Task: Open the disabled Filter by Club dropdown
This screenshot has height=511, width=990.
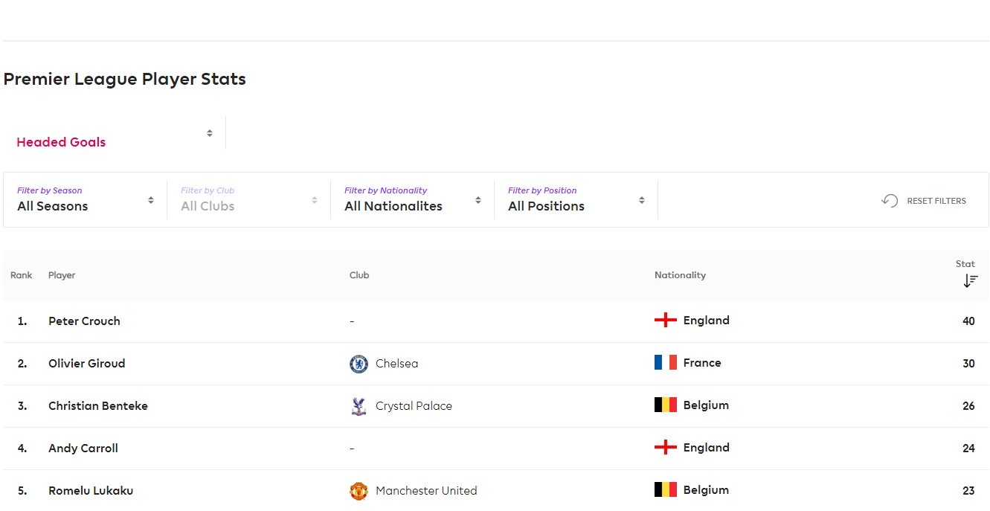Action: [x=249, y=200]
